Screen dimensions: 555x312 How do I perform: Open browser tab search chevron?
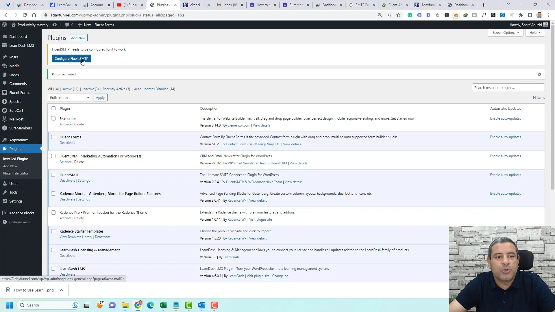click(508, 4)
